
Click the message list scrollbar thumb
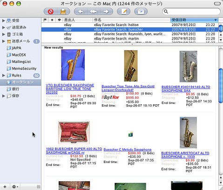[221, 28]
